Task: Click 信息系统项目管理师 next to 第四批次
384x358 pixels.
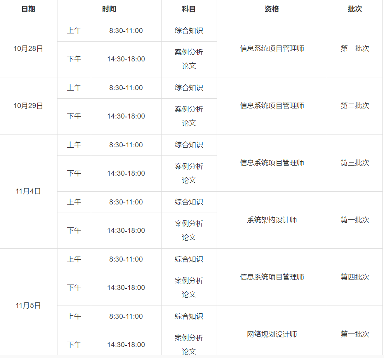Action: coord(272,277)
